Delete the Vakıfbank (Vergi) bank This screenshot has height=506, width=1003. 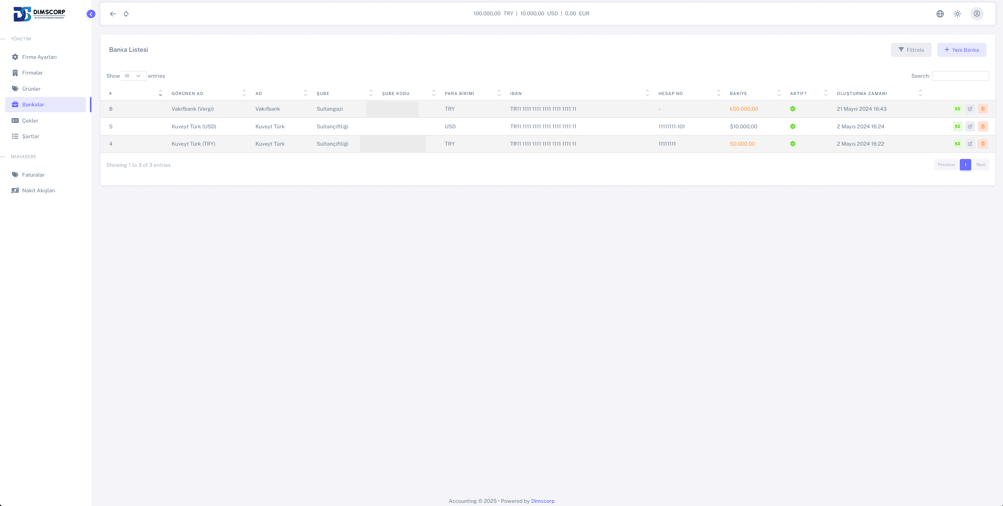983,109
